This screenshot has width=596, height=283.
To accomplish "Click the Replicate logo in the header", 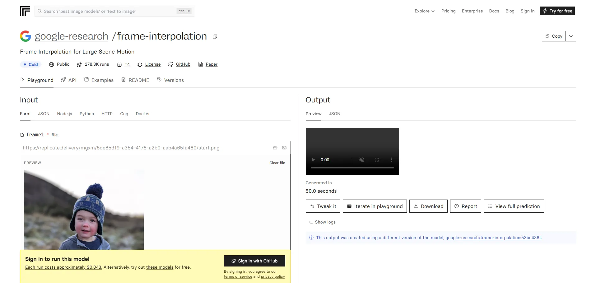I will click(25, 11).
